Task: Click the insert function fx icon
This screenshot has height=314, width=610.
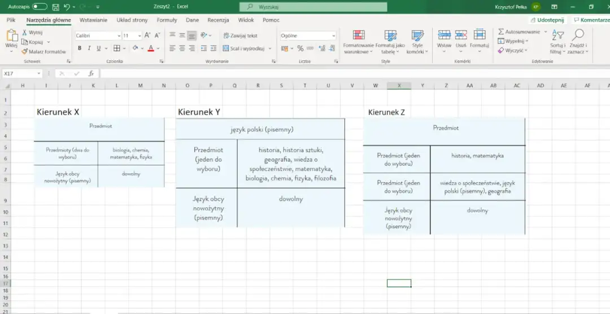Action: [x=91, y=73]
